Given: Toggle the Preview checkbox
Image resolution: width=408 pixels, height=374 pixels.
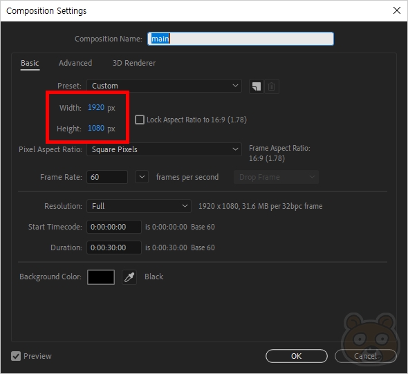Looking at the screenshot, I should tap(16, 356).
